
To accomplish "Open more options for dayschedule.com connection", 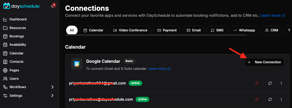I will pos(281,99).
